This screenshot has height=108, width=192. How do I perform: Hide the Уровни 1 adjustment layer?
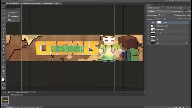[x=148, y=22]
